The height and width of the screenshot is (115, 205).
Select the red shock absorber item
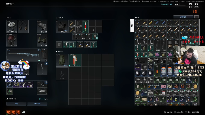[157, 70]
